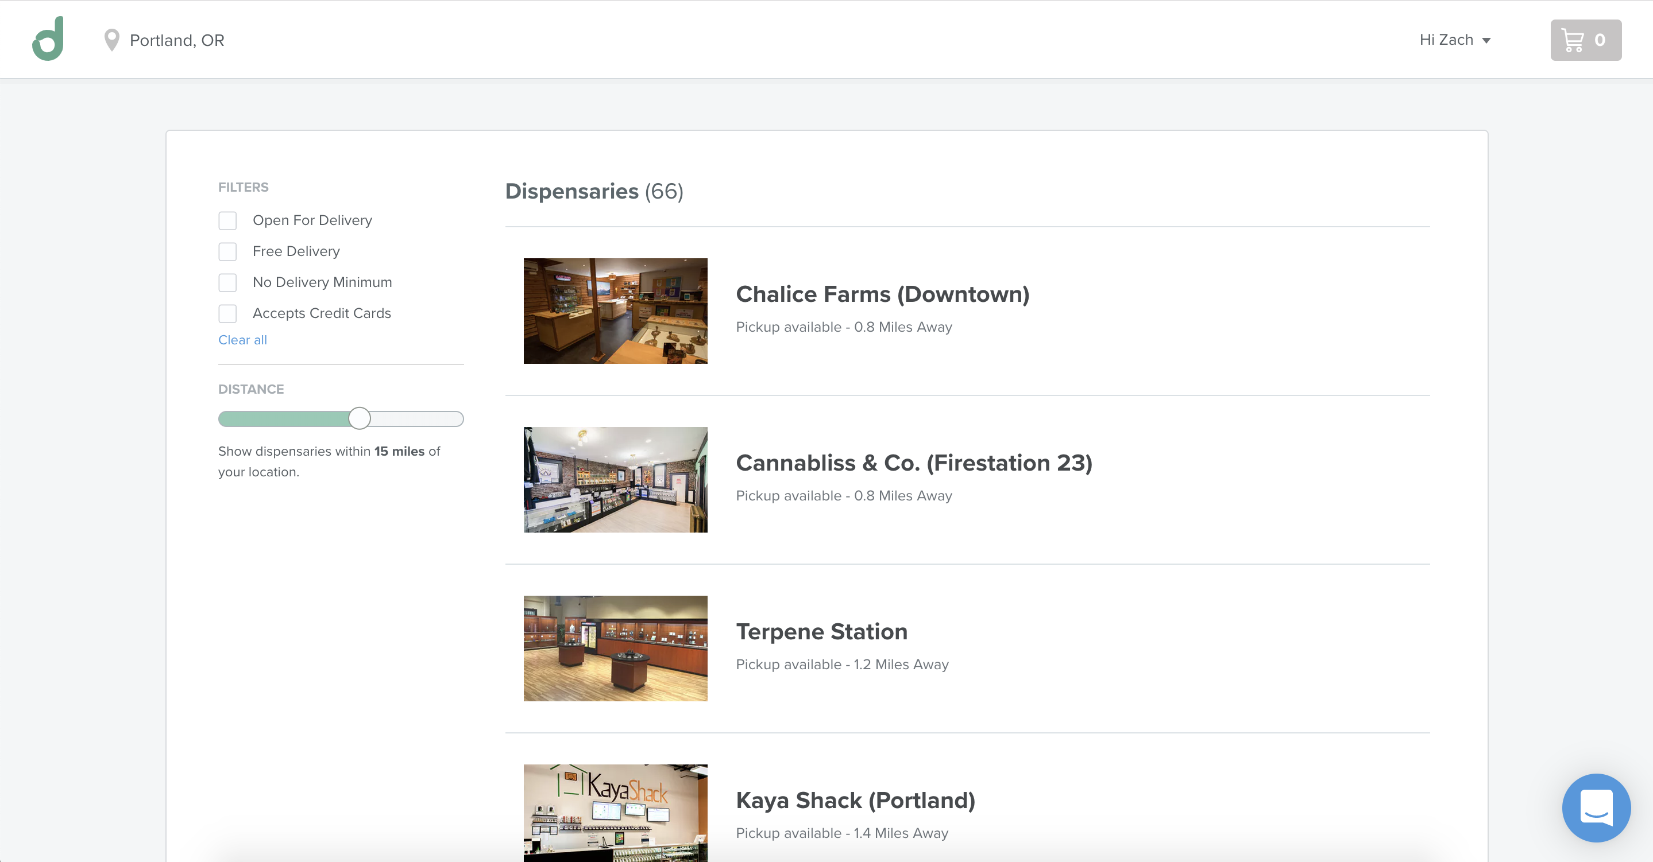Click the Portland, OR location text
Screen dimensions: 1653x862
pyautogui.click(x=177, y=40)
